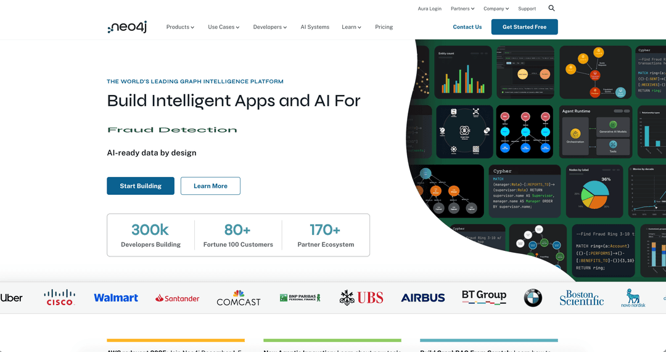The width and height of the screenshot is (666, 352).
Task: Click the search magnifier icon
Action: 551,9
